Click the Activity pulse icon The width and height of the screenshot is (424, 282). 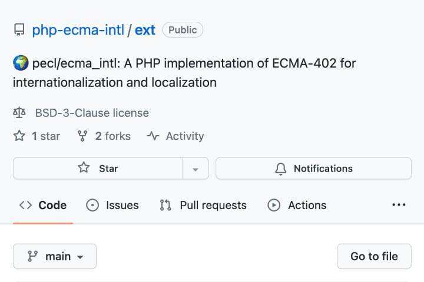pyautogui.click(x=153, y=136)
